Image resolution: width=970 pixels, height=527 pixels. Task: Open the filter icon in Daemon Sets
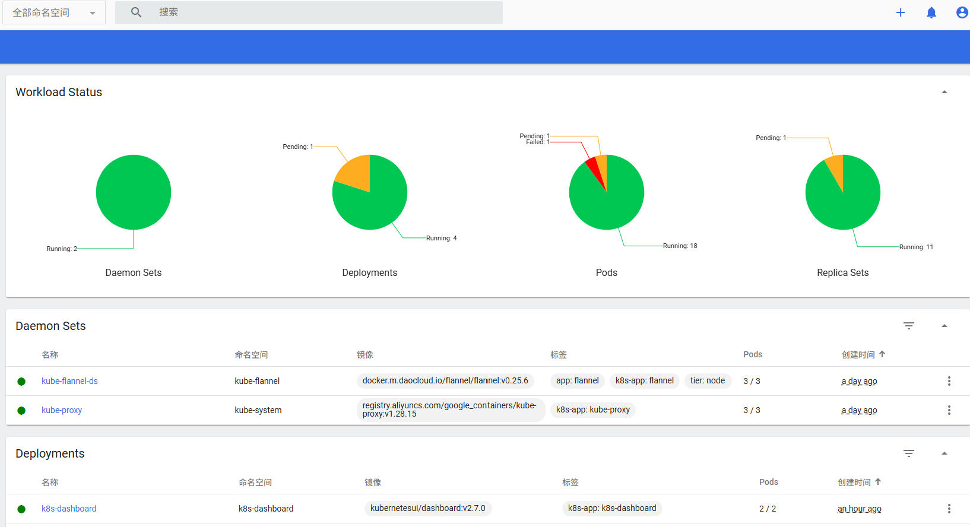pos(909,326)
